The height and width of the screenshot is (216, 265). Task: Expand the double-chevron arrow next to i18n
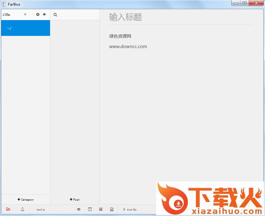(25, 14)
